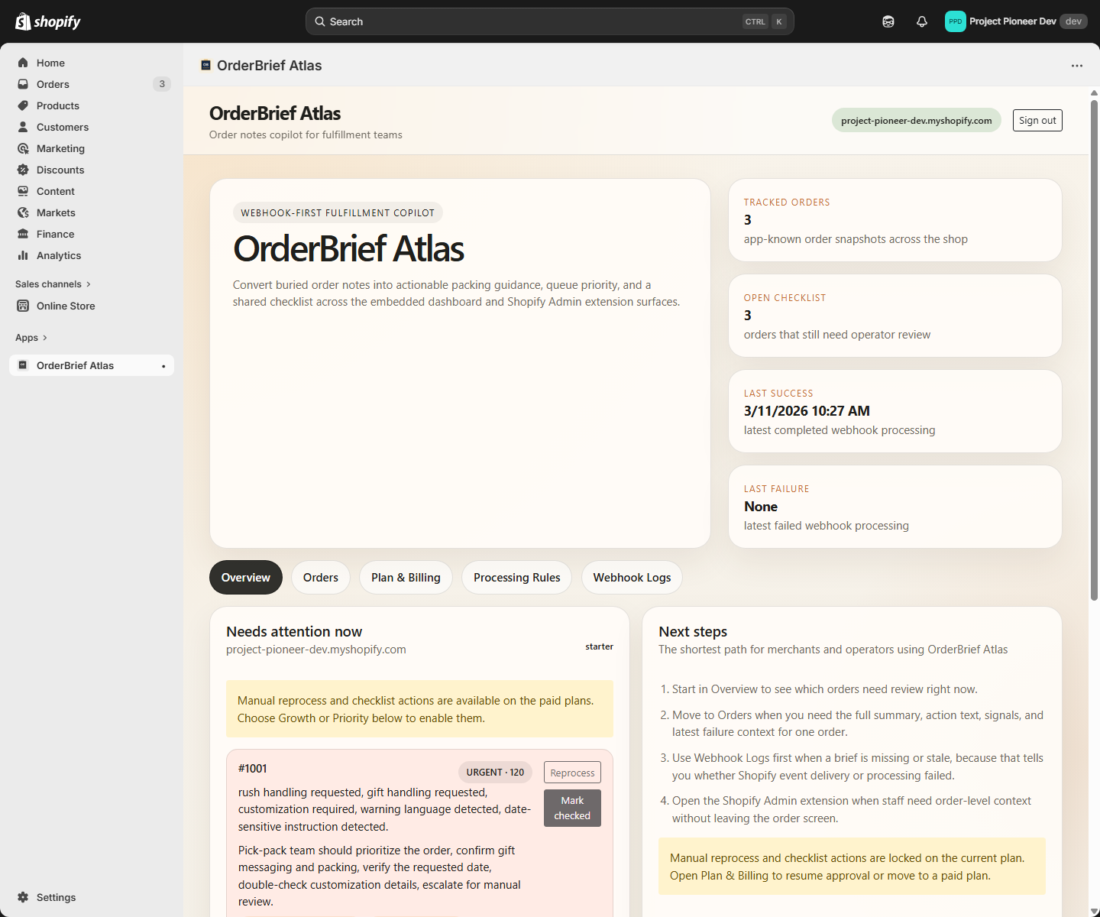Expand the Apps section
The width and height of the screenshot is (1100, 917).
pos(31,338)
